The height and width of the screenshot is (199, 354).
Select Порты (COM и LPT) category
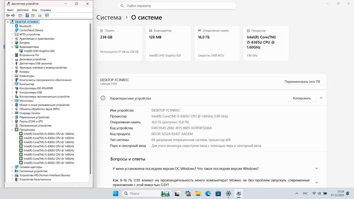tap(31, 122)
